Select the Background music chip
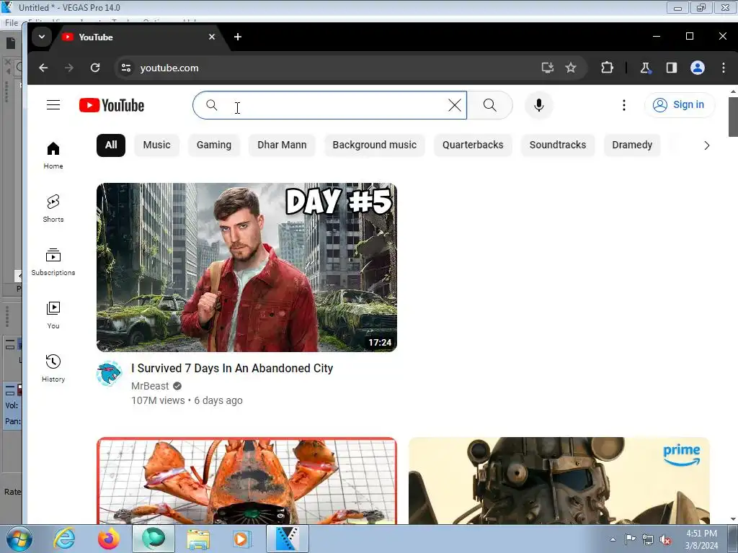This screenshot has width=738, height=553. tap(375, 145)
